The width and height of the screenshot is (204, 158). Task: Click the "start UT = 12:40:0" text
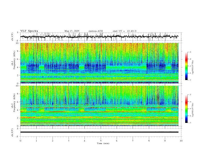124,31
